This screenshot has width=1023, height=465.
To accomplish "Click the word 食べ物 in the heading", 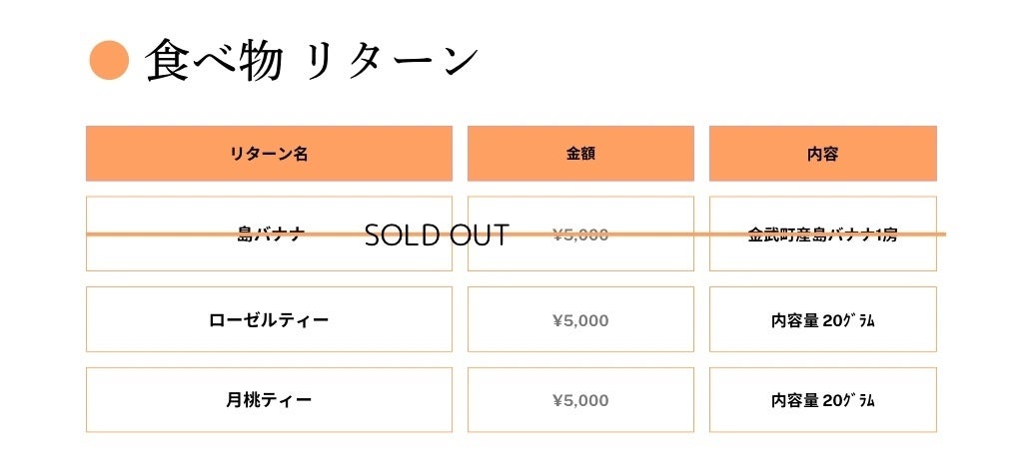I will pos(213,61).
